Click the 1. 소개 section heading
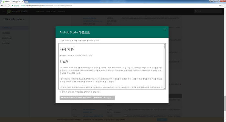Image resolution: width=226 pixels, height=122 pixels. (64, 62)
